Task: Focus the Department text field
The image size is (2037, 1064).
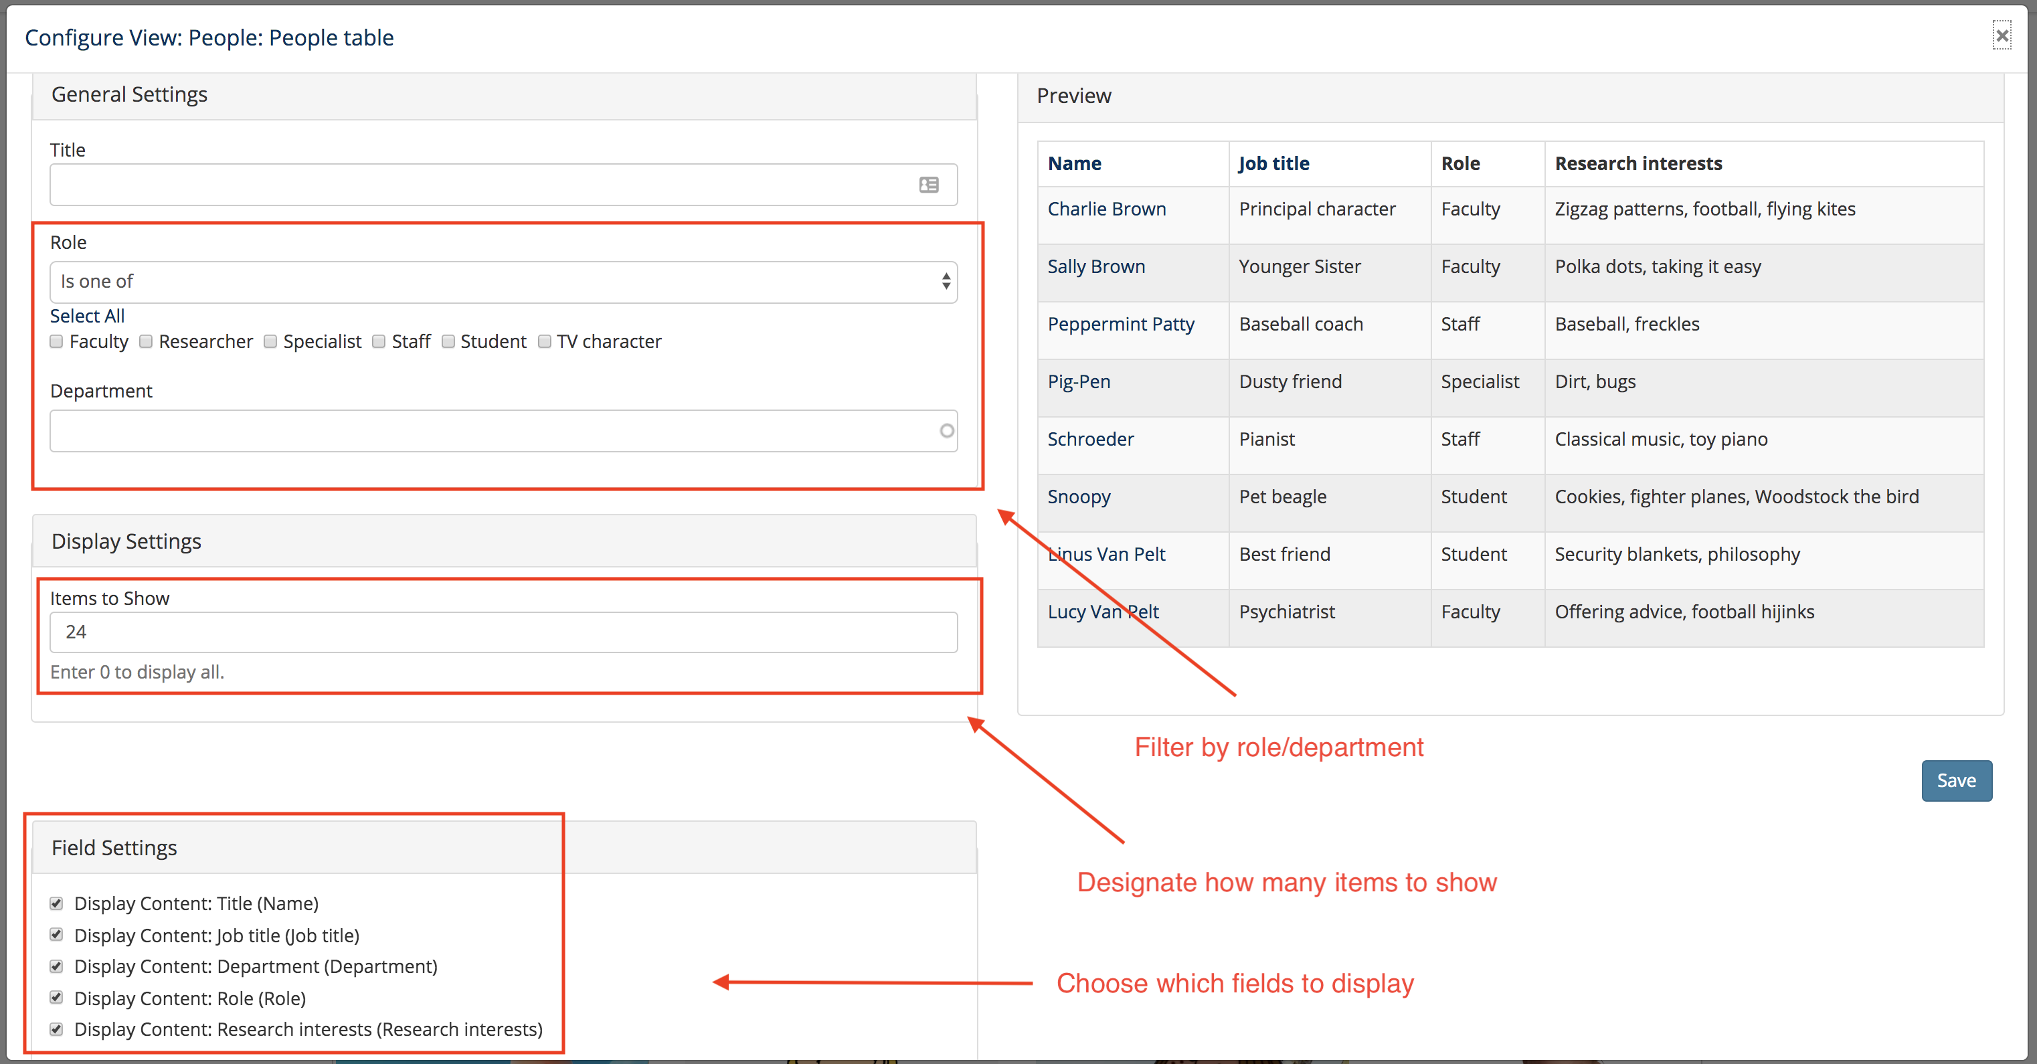Action: click(491, 431)
